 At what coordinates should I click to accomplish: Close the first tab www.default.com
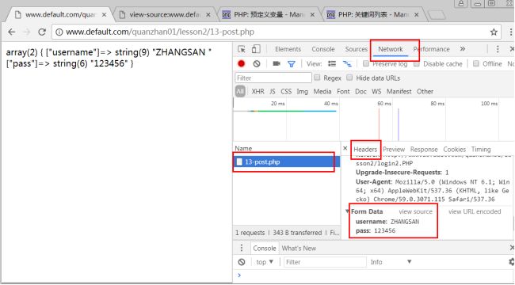pos(104,15)
